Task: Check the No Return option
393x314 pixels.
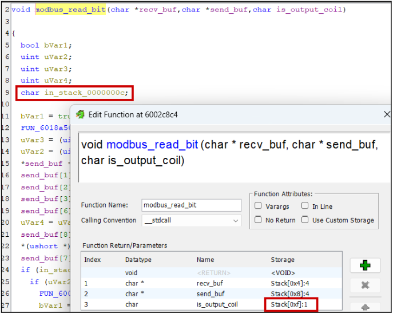Action: coord(259,220)
